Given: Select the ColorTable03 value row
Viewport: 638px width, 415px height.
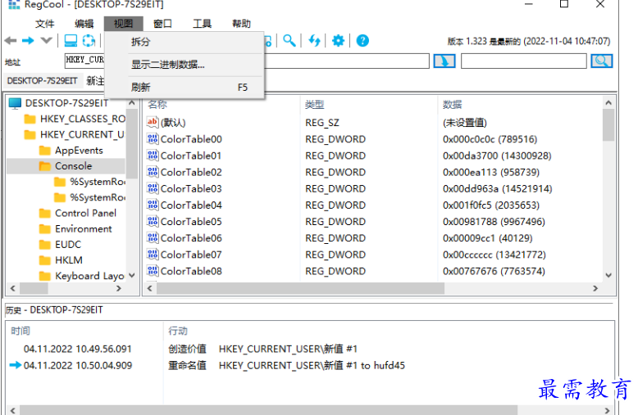Looking at the screenshot, I should point(191,188).
